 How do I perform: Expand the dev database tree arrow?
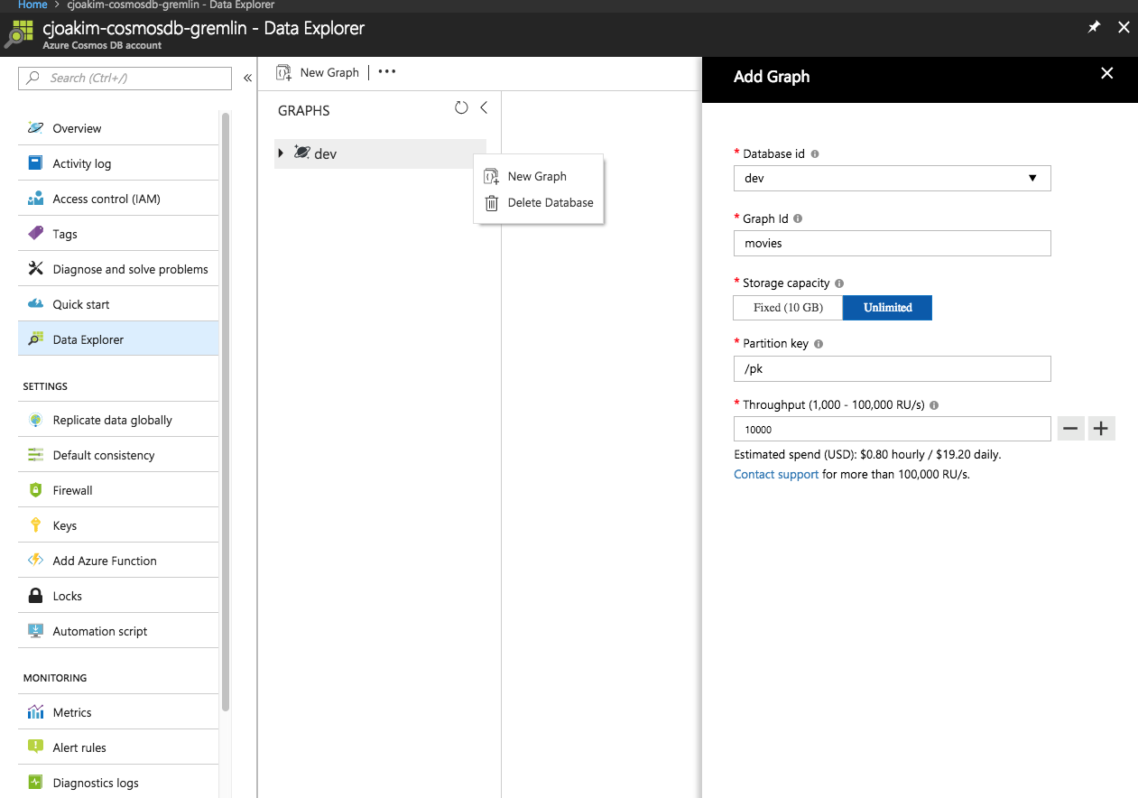click(x=282, y=153)
